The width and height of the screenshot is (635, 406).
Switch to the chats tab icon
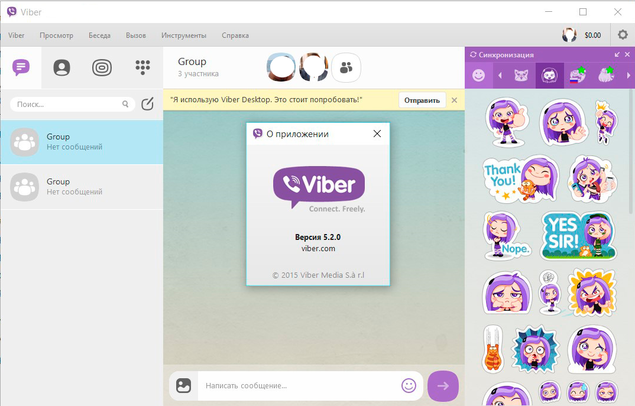[x=21, y=67]
